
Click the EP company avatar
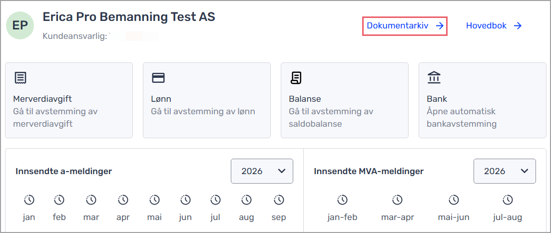[x=20, y=25]
